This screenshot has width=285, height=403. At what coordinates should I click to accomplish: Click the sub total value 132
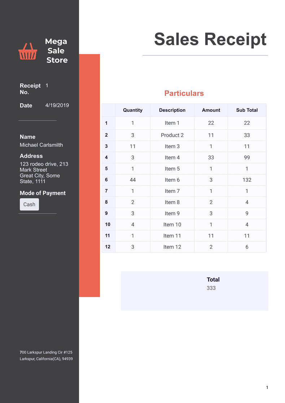point(247,180)
